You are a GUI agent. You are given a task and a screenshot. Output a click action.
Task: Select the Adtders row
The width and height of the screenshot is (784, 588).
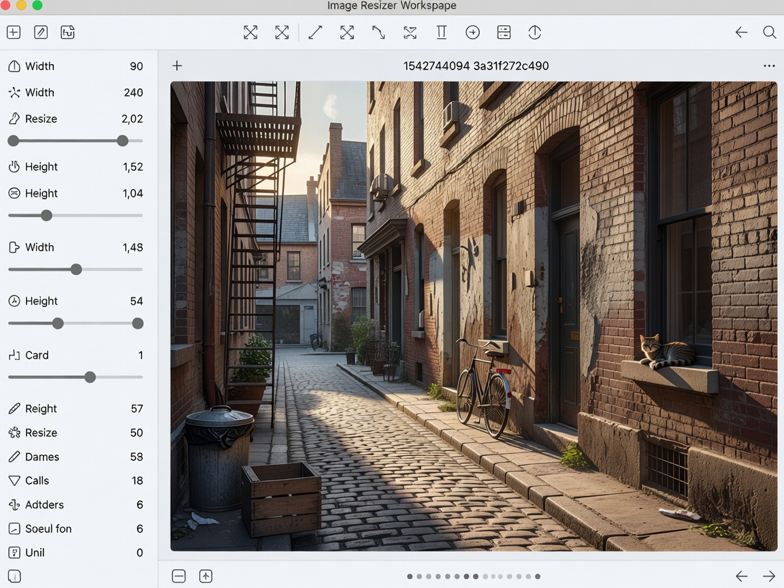click(76, 504)
